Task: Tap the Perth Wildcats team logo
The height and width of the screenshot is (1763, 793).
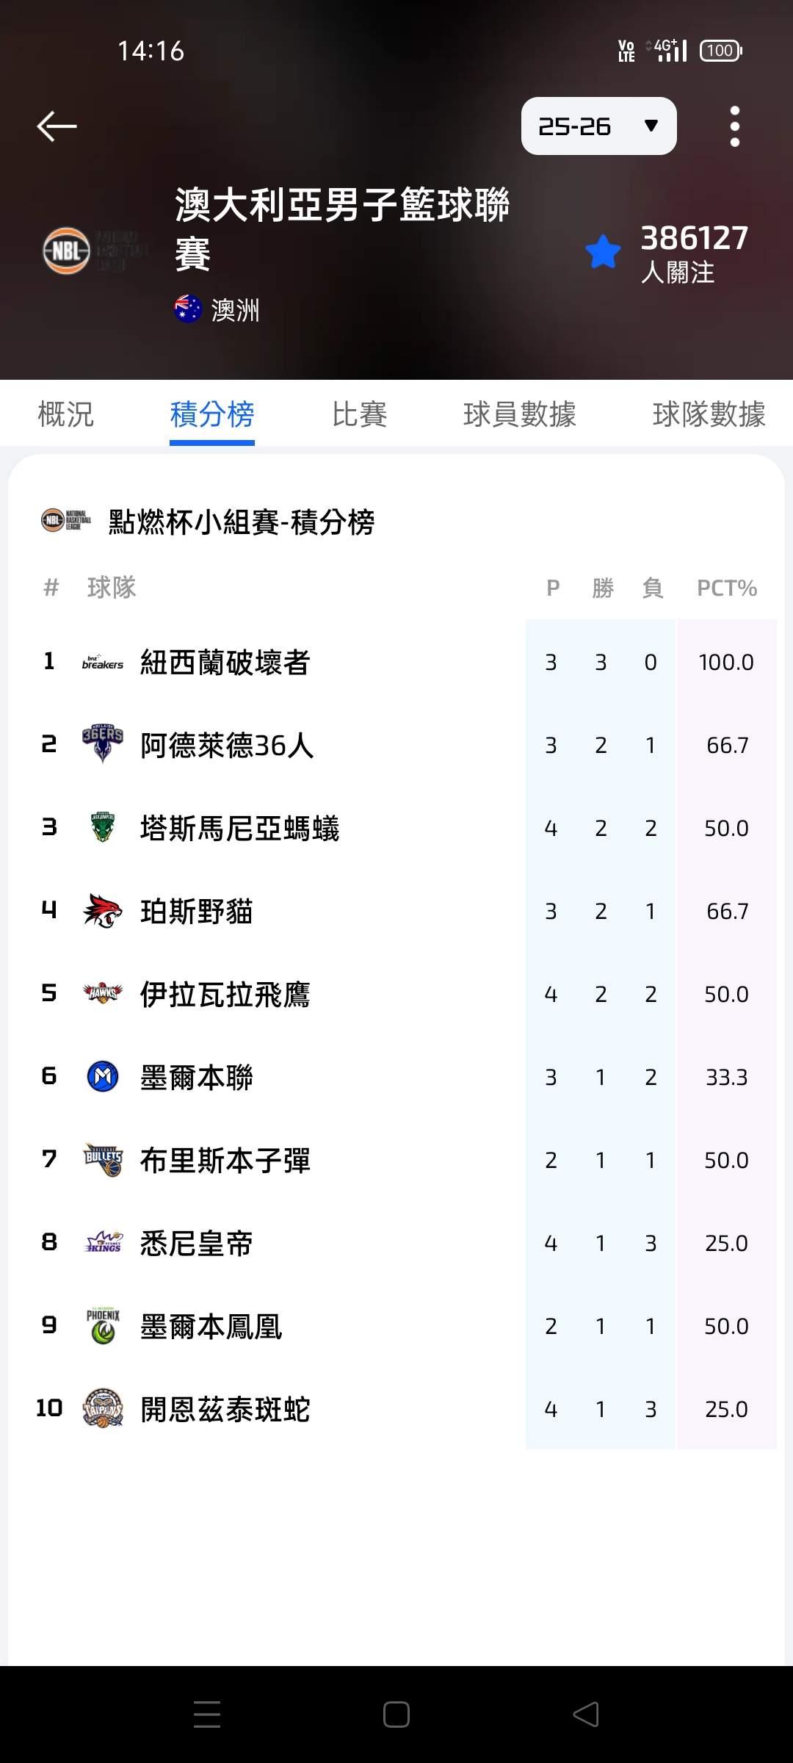Action: click(103, 911)
